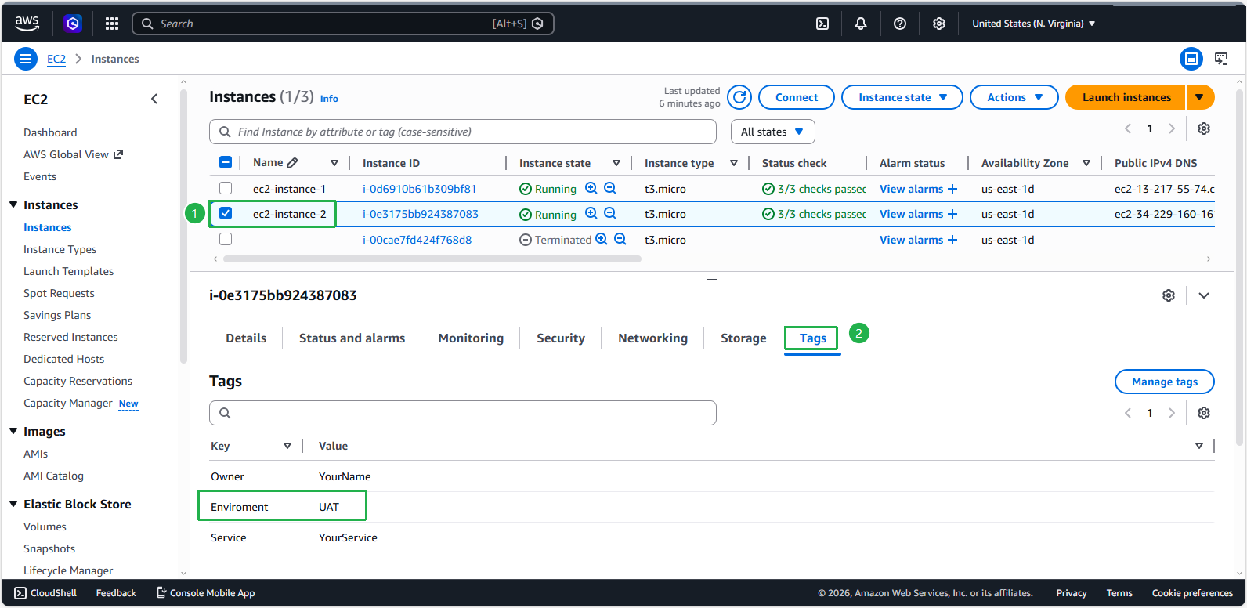Open the region selector United States (N. Virginia)
This screenshot has height=608, width=1247.
(x=1034, y=24)
